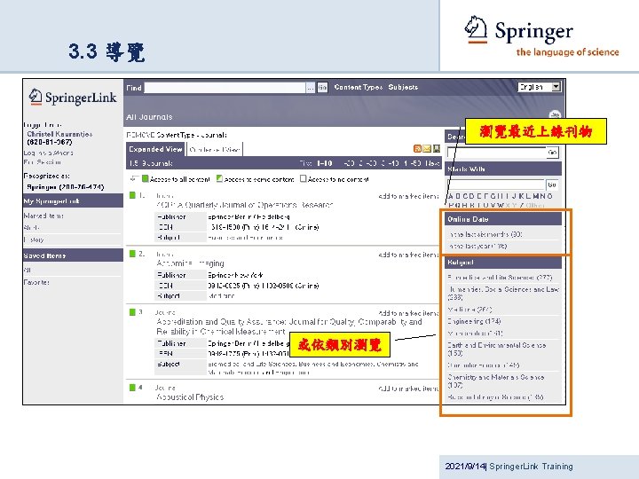Open the Subjects menu
The width and height of the screenshot is (639, 479).
[x=403, y=87]
